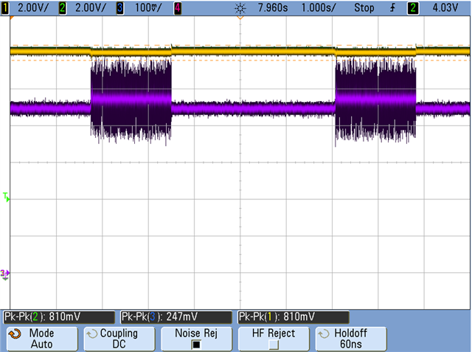Image resolution: width=472 pixels, height=352 pixels.
Task: Click the Pk-Pk(2): 810mV measurement
Action: point(59,317)
